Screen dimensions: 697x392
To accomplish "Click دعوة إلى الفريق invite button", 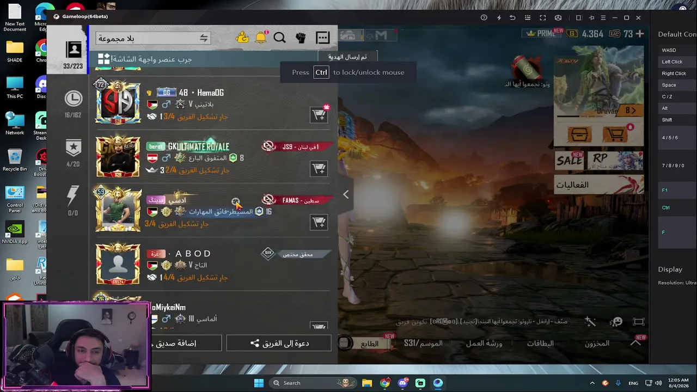I will point(279,343).
